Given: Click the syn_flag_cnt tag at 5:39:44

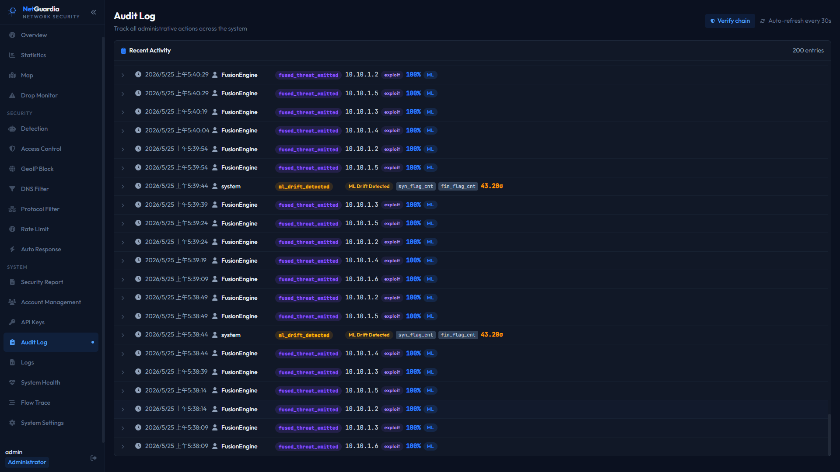Looking at the screenshot, I should coord(416,186).
